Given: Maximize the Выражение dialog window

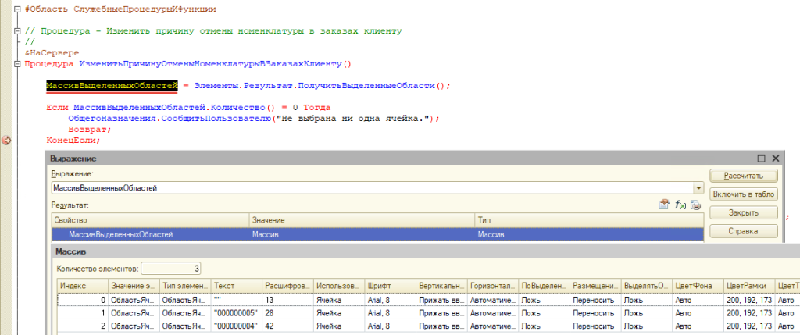Looking at the screenshot, I should pyautogui.click(x=762, y=159).
